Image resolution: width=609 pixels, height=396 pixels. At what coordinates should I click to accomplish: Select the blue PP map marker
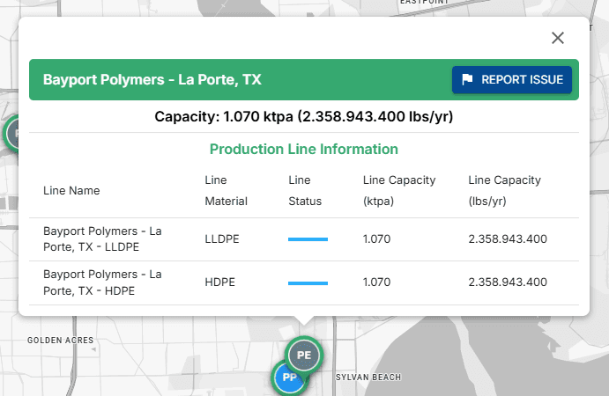tap(288, 380)
